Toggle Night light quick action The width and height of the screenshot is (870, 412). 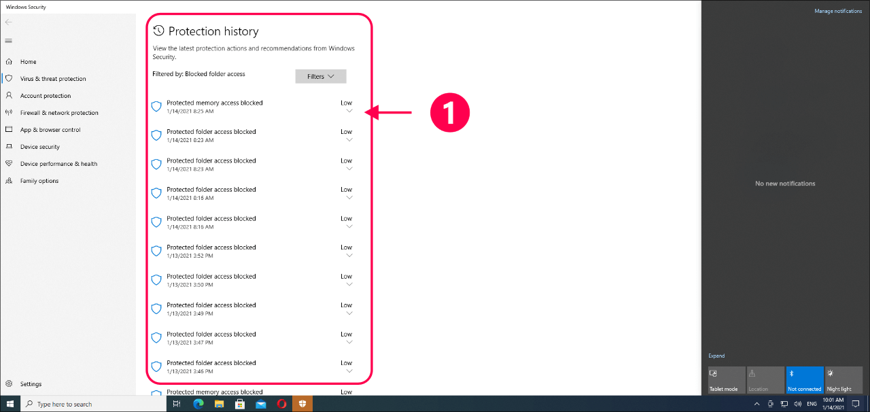(x=843, y=380)
